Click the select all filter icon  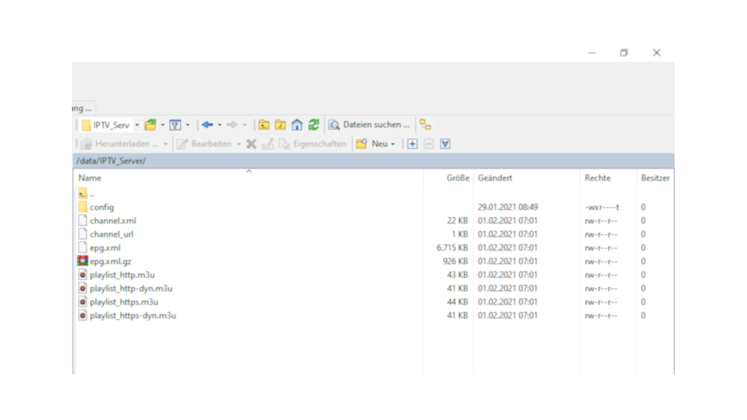(445, 144)
